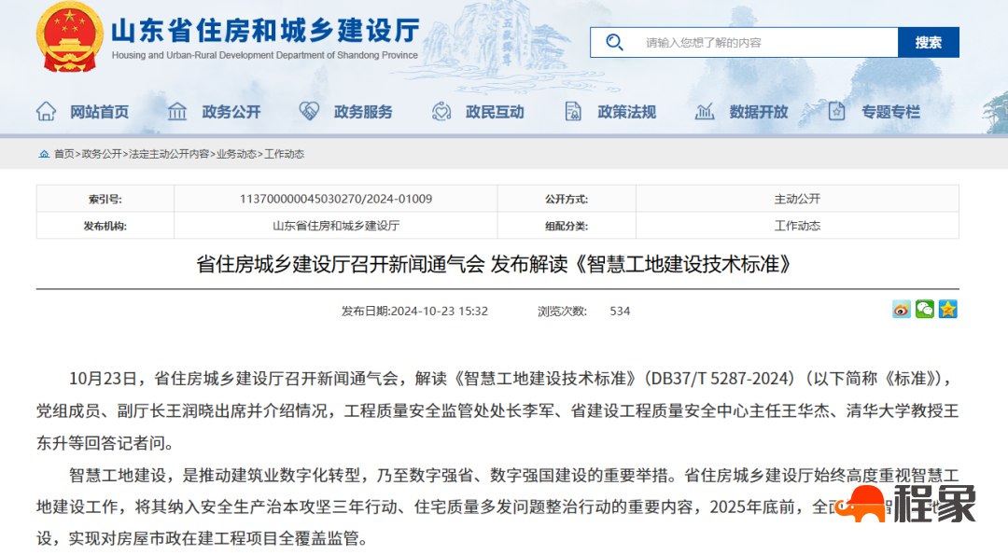Click the magnifier icon in the search bar
This screenshot has width=1008, height=555.
[x=613, y=42]
